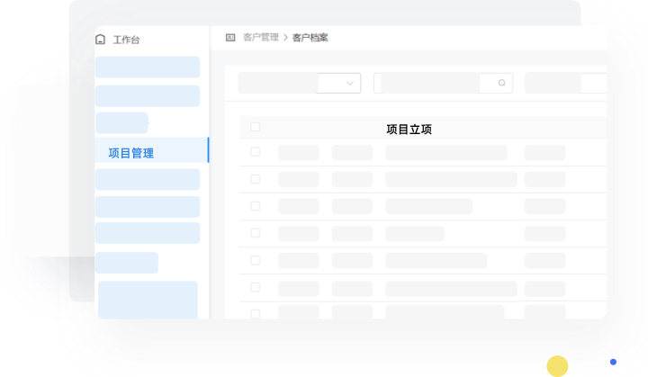Go to 客户管理 in the breadcrumb

click(261, 38)
